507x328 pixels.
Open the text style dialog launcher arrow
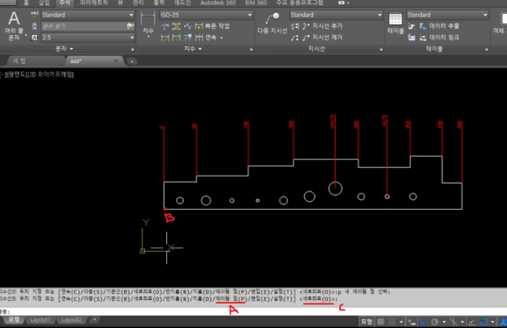[132, 50]
